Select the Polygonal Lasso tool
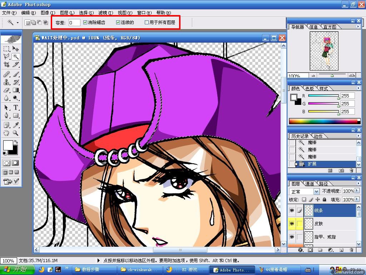 6,56
